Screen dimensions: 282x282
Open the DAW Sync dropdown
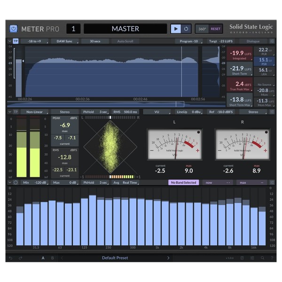click(x=65, y=41)
